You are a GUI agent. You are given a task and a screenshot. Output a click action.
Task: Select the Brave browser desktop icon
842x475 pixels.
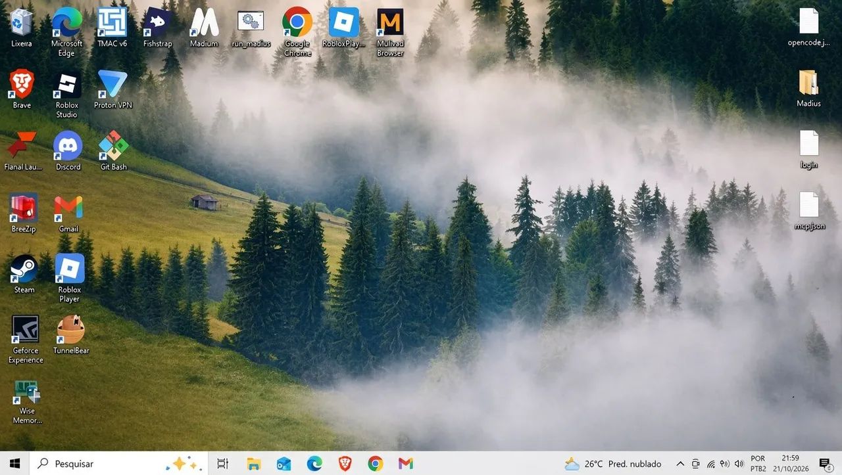click(22, 89)
